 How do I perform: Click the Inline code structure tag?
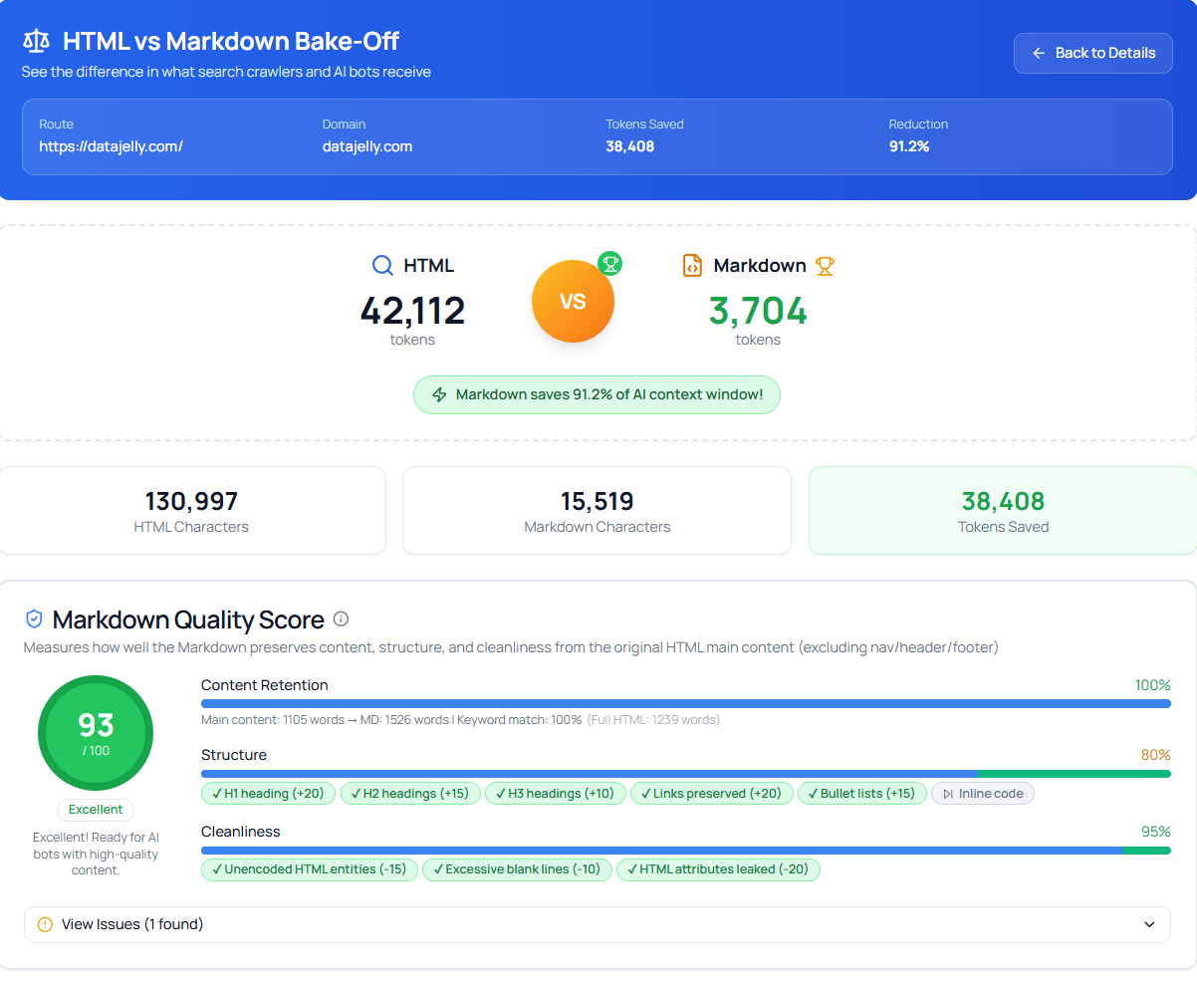coord(983,794)
